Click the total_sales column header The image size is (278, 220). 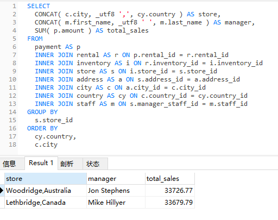click(170, 179)
